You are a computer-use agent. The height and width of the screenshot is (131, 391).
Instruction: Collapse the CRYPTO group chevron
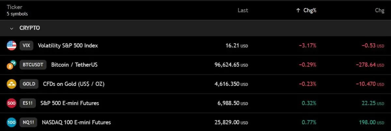click(x=12, y=28)
